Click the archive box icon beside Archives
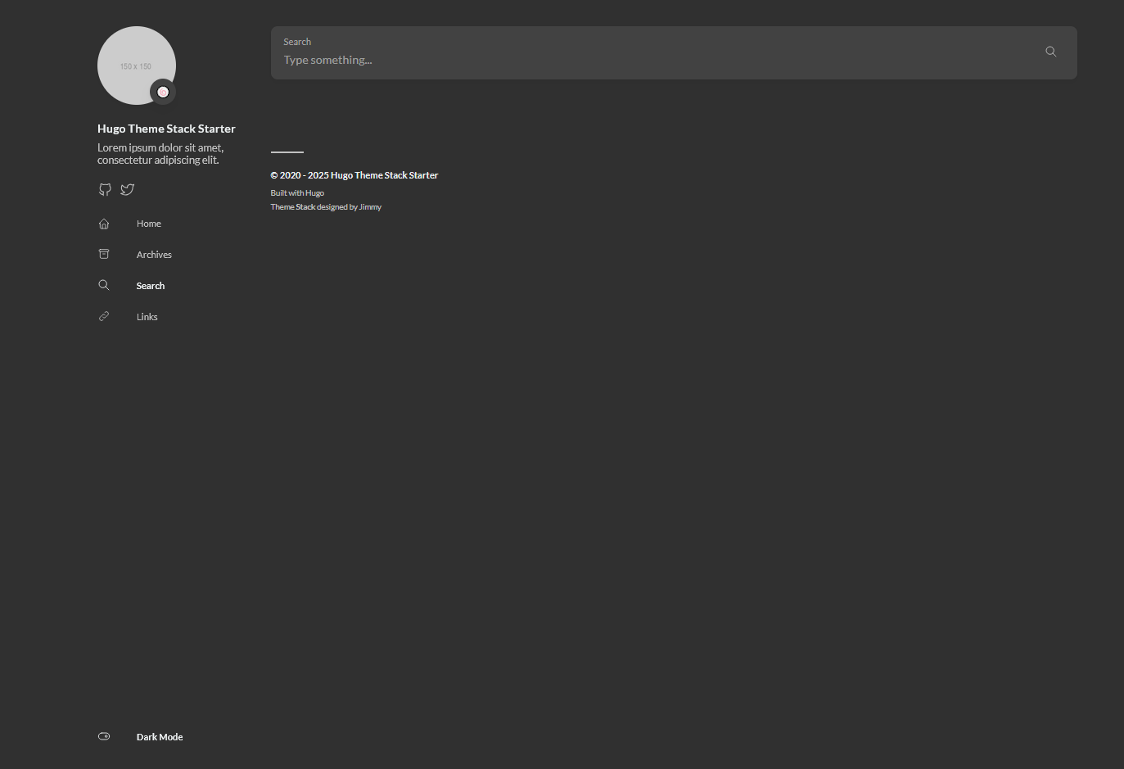The image size is (1124, 769). 104,254
